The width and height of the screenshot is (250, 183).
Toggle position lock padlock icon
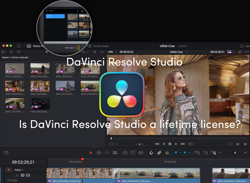pyautogui.click(x=167, y=153)
